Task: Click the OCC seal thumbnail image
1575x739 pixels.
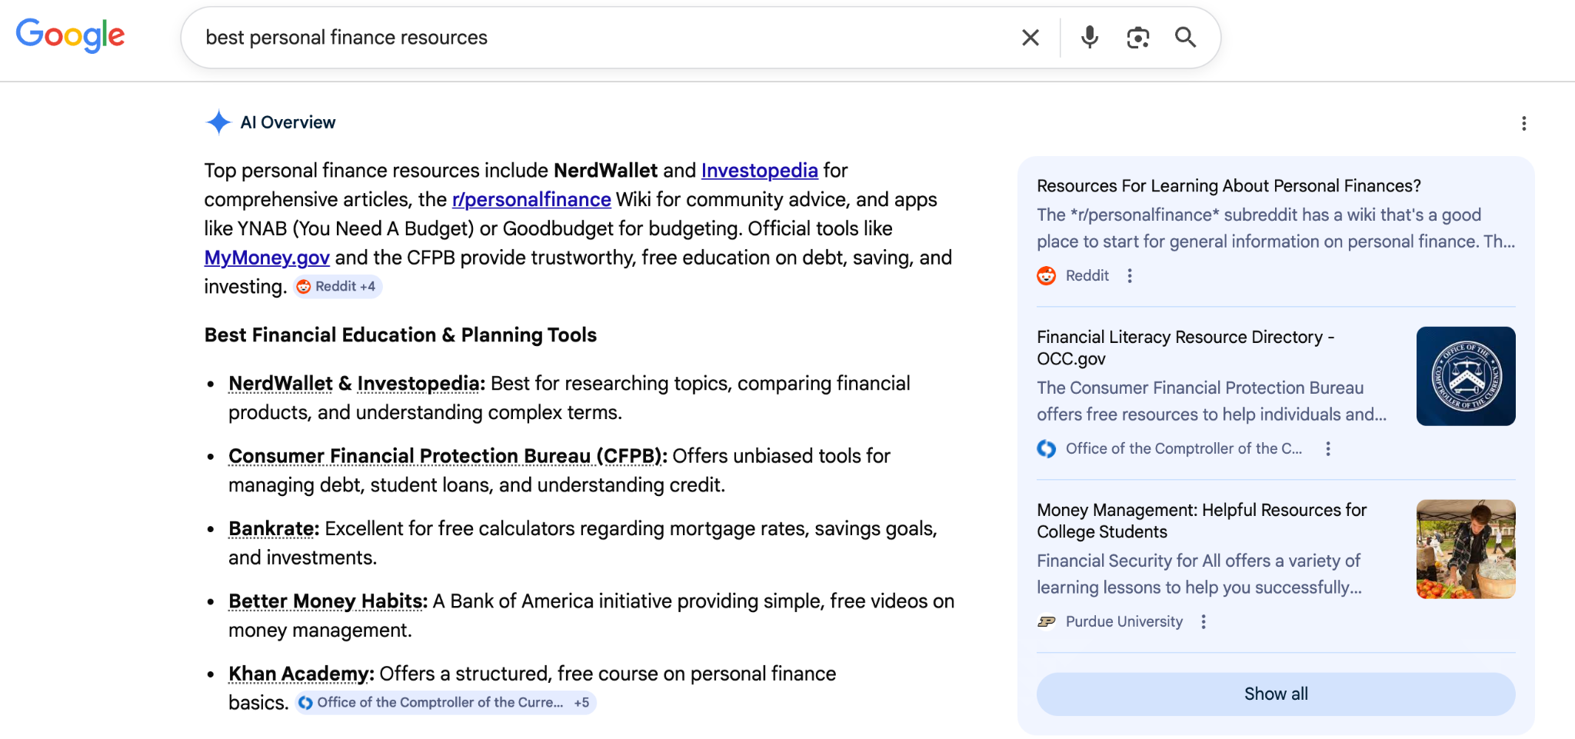Action: tap(1466, 376)
